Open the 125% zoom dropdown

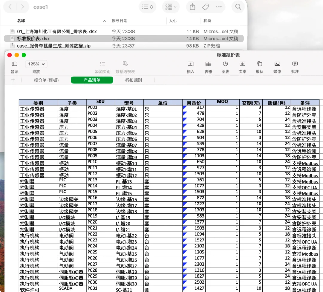point(36,64)
